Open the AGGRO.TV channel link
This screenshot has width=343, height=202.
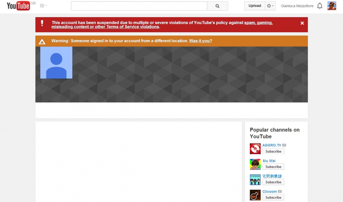pyautogui.click(x=272, y=145)
